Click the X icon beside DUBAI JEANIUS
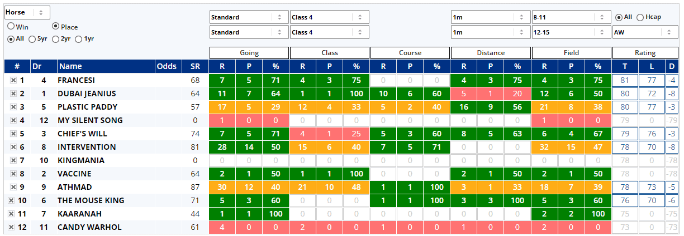The image size is (684, 236). pyautogui.click(x=13, y=94)
